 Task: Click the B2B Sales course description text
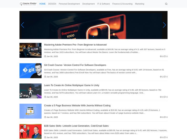coord(105,132)
